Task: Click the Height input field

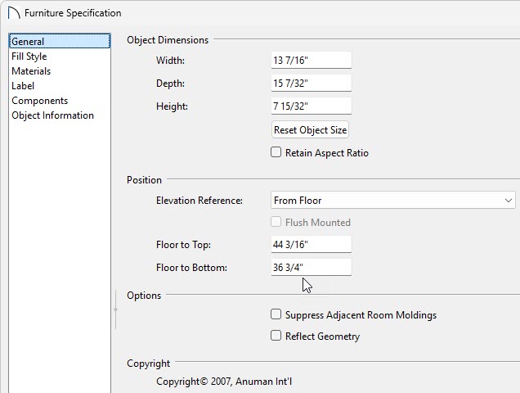Action: click(311, 106)
